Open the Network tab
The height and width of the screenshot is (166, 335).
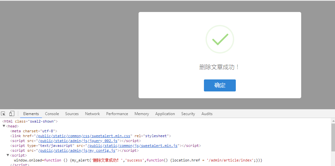click(92, 114)
